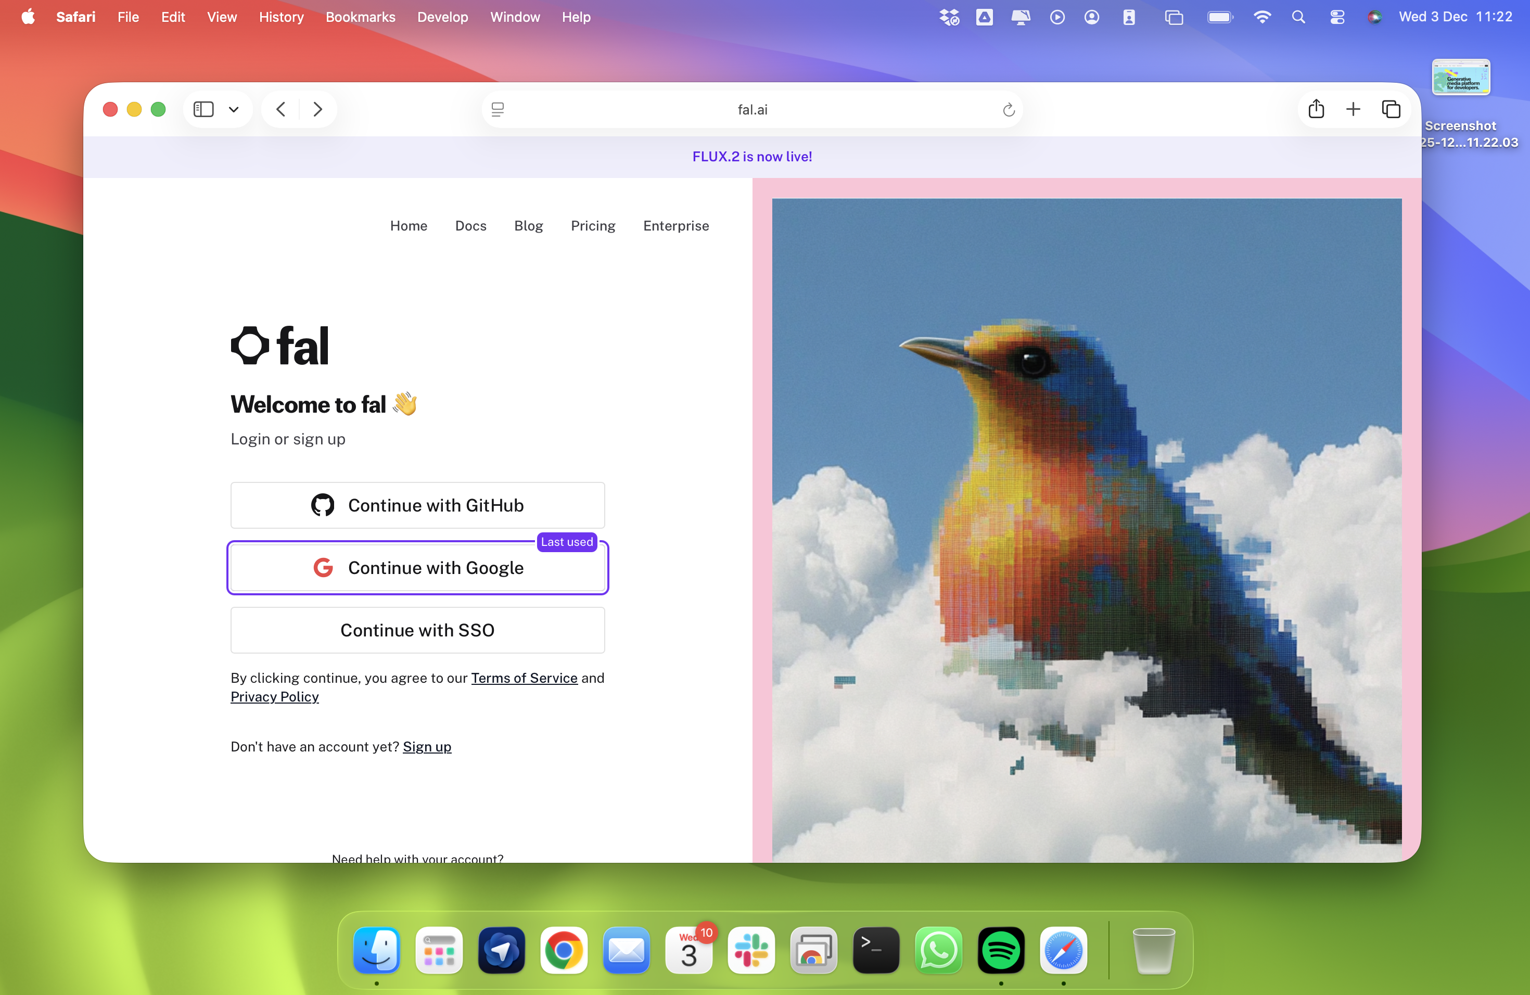Open the File menu
The width and height of the screenshot is (1530, 995).
point(128,17)
